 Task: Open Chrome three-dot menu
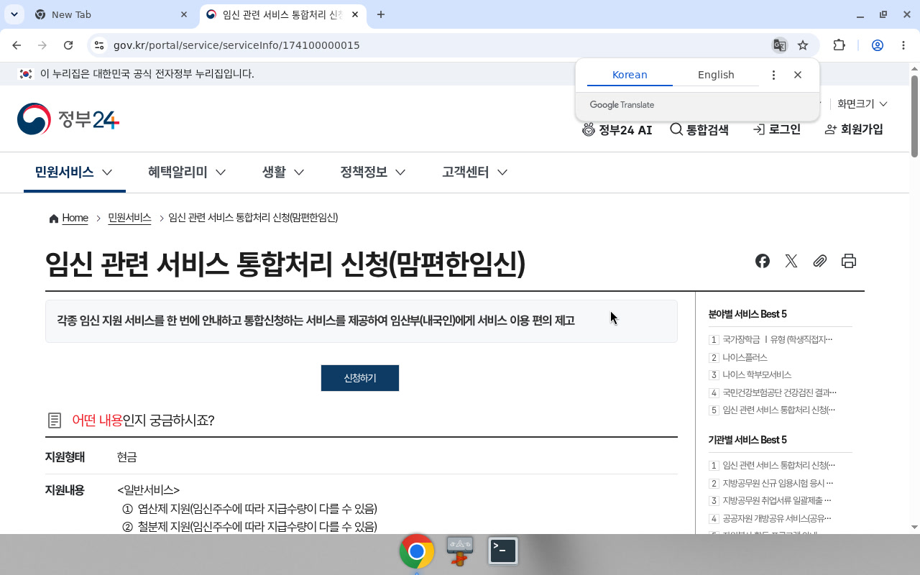(x=903, y=45)
